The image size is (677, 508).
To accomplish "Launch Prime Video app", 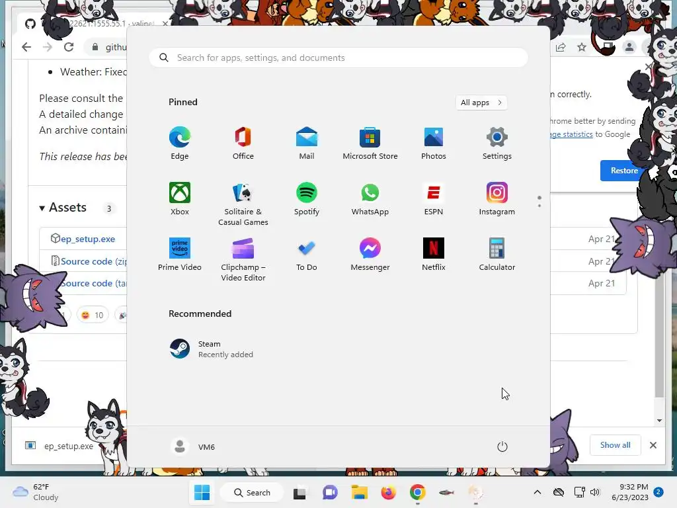I will pos(180,255).
